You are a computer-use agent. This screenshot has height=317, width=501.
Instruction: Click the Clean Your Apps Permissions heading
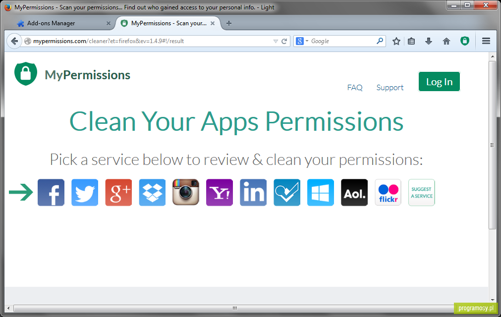point(236,122)
